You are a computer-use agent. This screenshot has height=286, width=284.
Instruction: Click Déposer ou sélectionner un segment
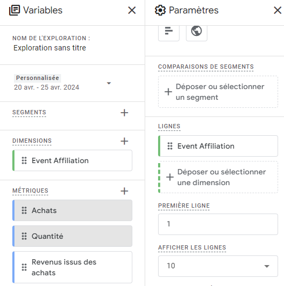click(218, 92)
